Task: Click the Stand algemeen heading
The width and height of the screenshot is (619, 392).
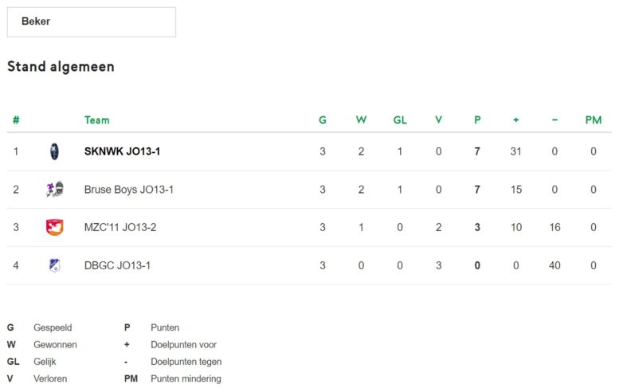Action: (x=61, y=67)
